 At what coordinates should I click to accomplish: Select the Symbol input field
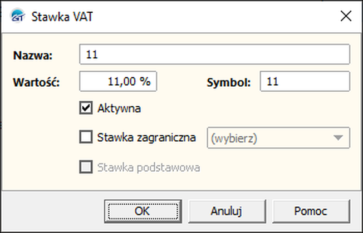[305, 82]
